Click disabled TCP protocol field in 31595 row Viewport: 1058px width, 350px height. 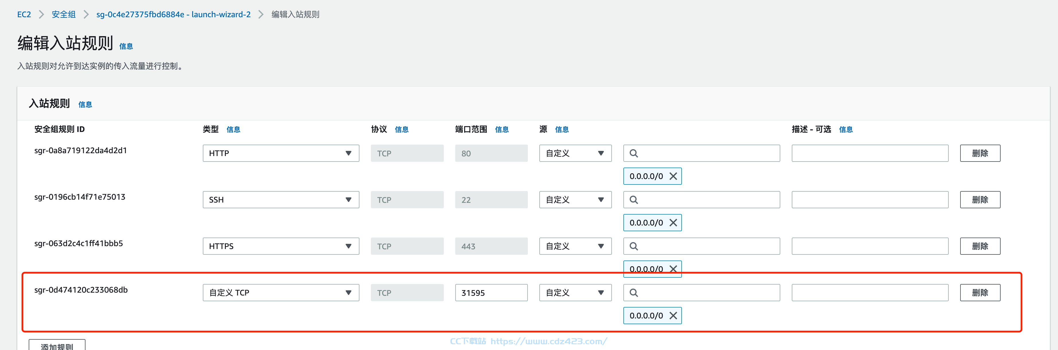click(x=407, y=293)
